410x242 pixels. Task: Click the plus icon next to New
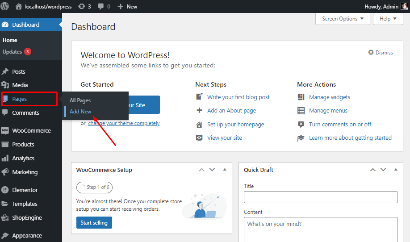[120, 7]
